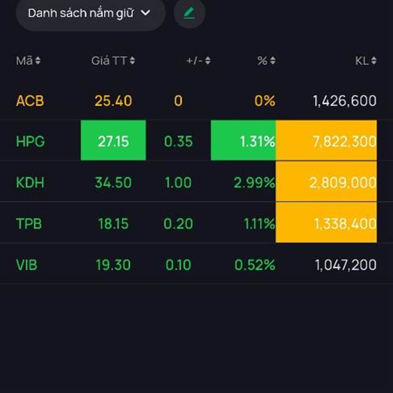Click KDH volume 2,809,000 cell
This screenshot has width=393, height=393.
point(326,183)
